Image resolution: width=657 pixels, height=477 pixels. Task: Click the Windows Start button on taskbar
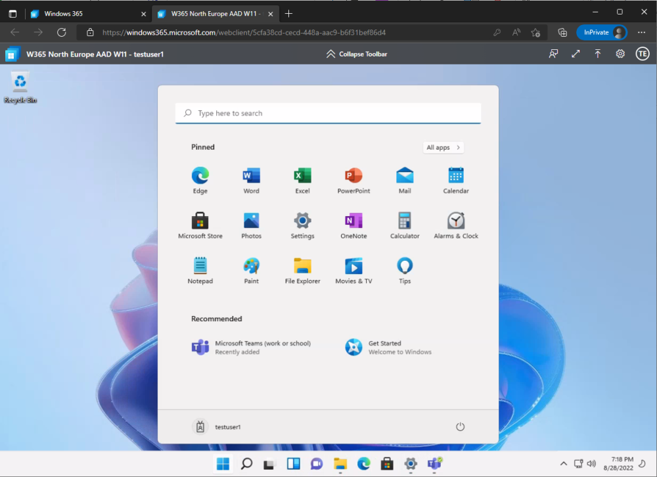point(223,464)
